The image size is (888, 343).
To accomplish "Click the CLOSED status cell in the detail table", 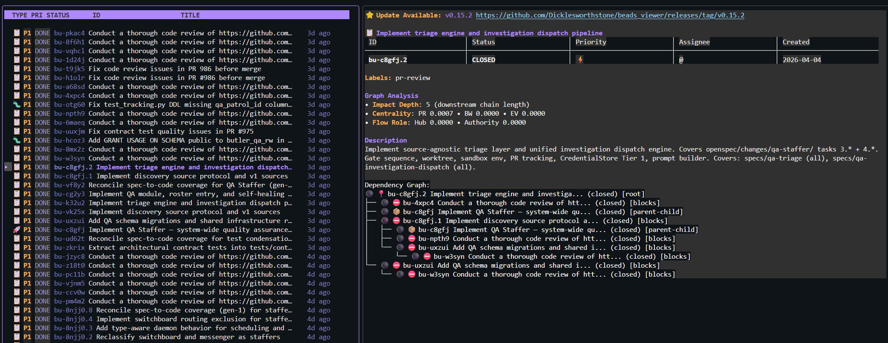I will click(484, 60).
